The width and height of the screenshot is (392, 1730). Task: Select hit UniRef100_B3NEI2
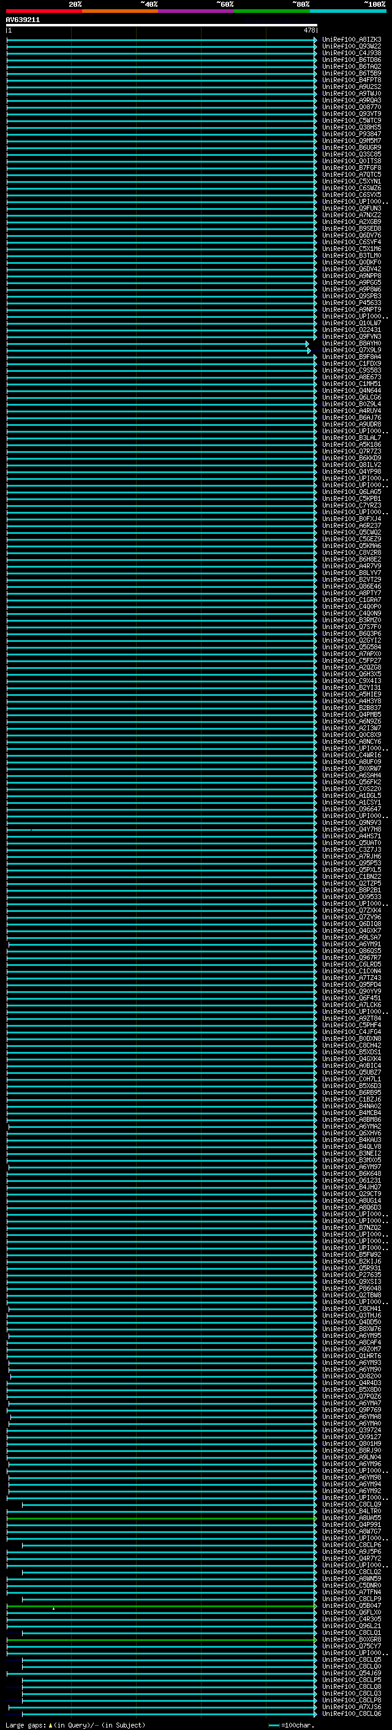pos(351,1154)
